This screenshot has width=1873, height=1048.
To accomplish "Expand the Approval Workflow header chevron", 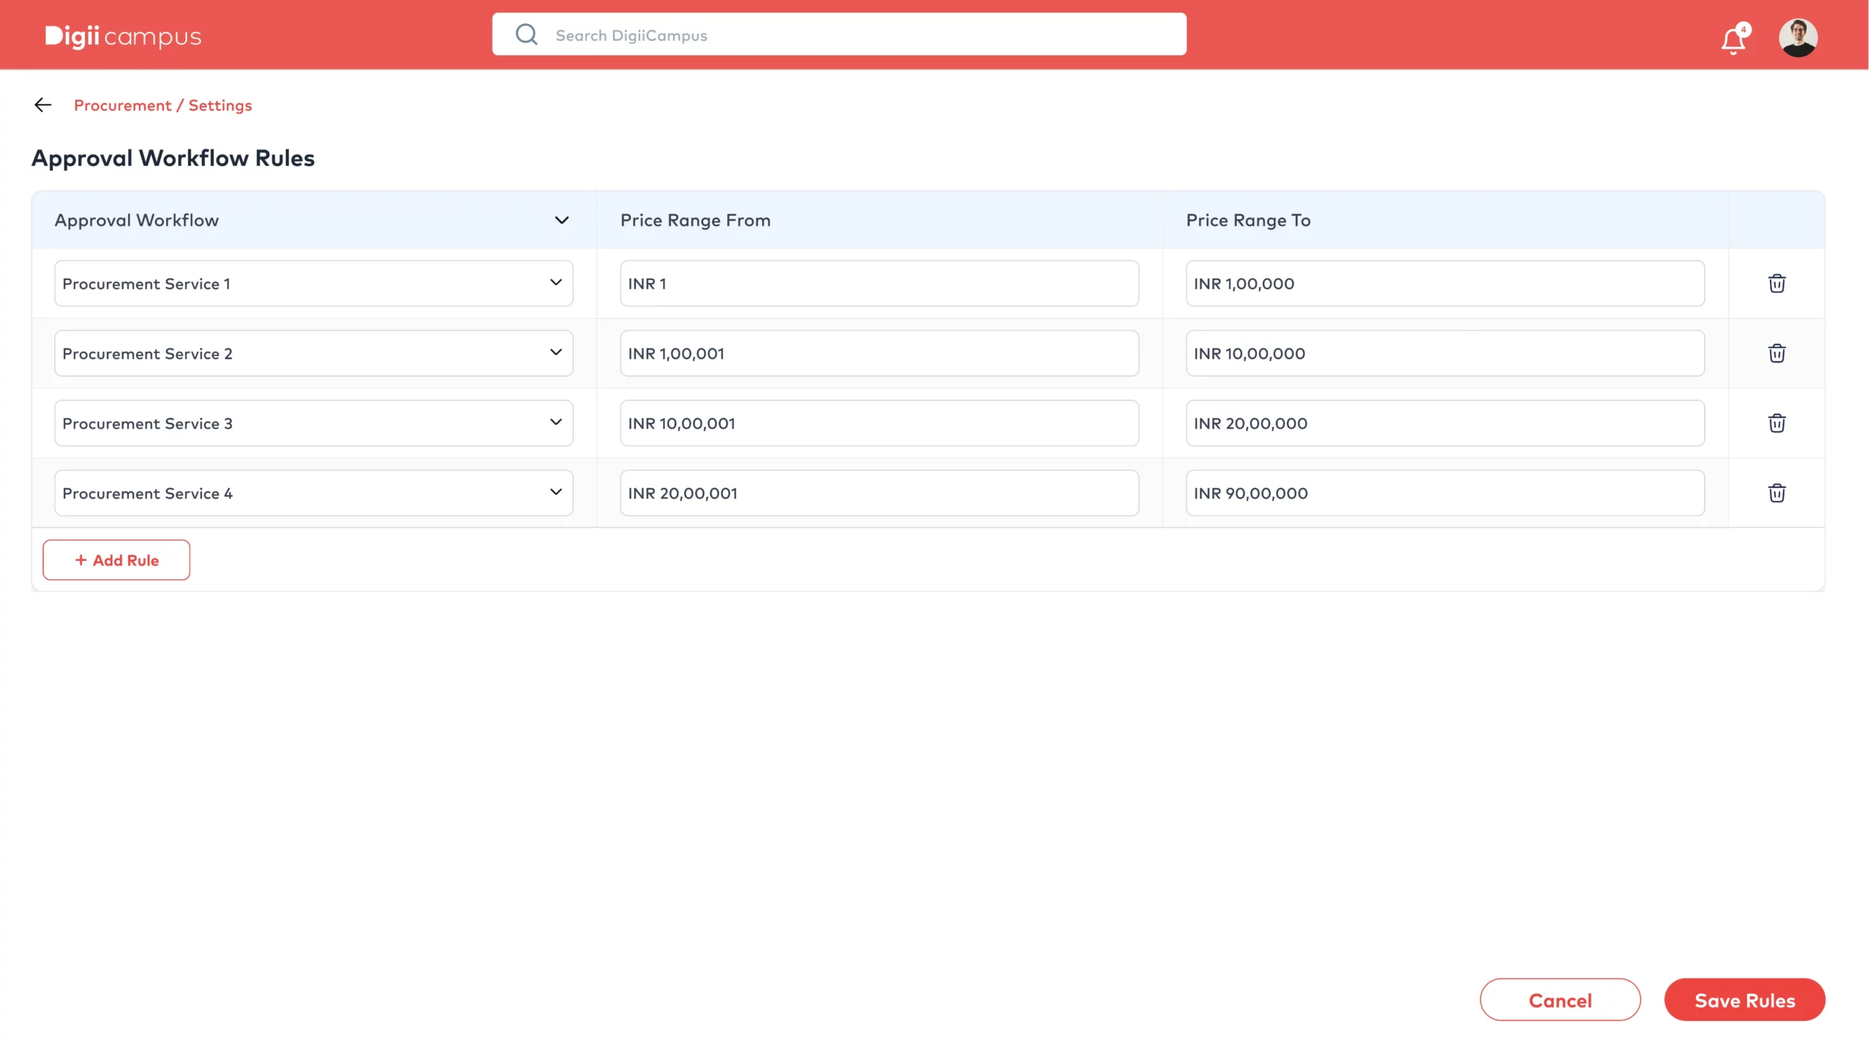I will [x=561, y=220].
